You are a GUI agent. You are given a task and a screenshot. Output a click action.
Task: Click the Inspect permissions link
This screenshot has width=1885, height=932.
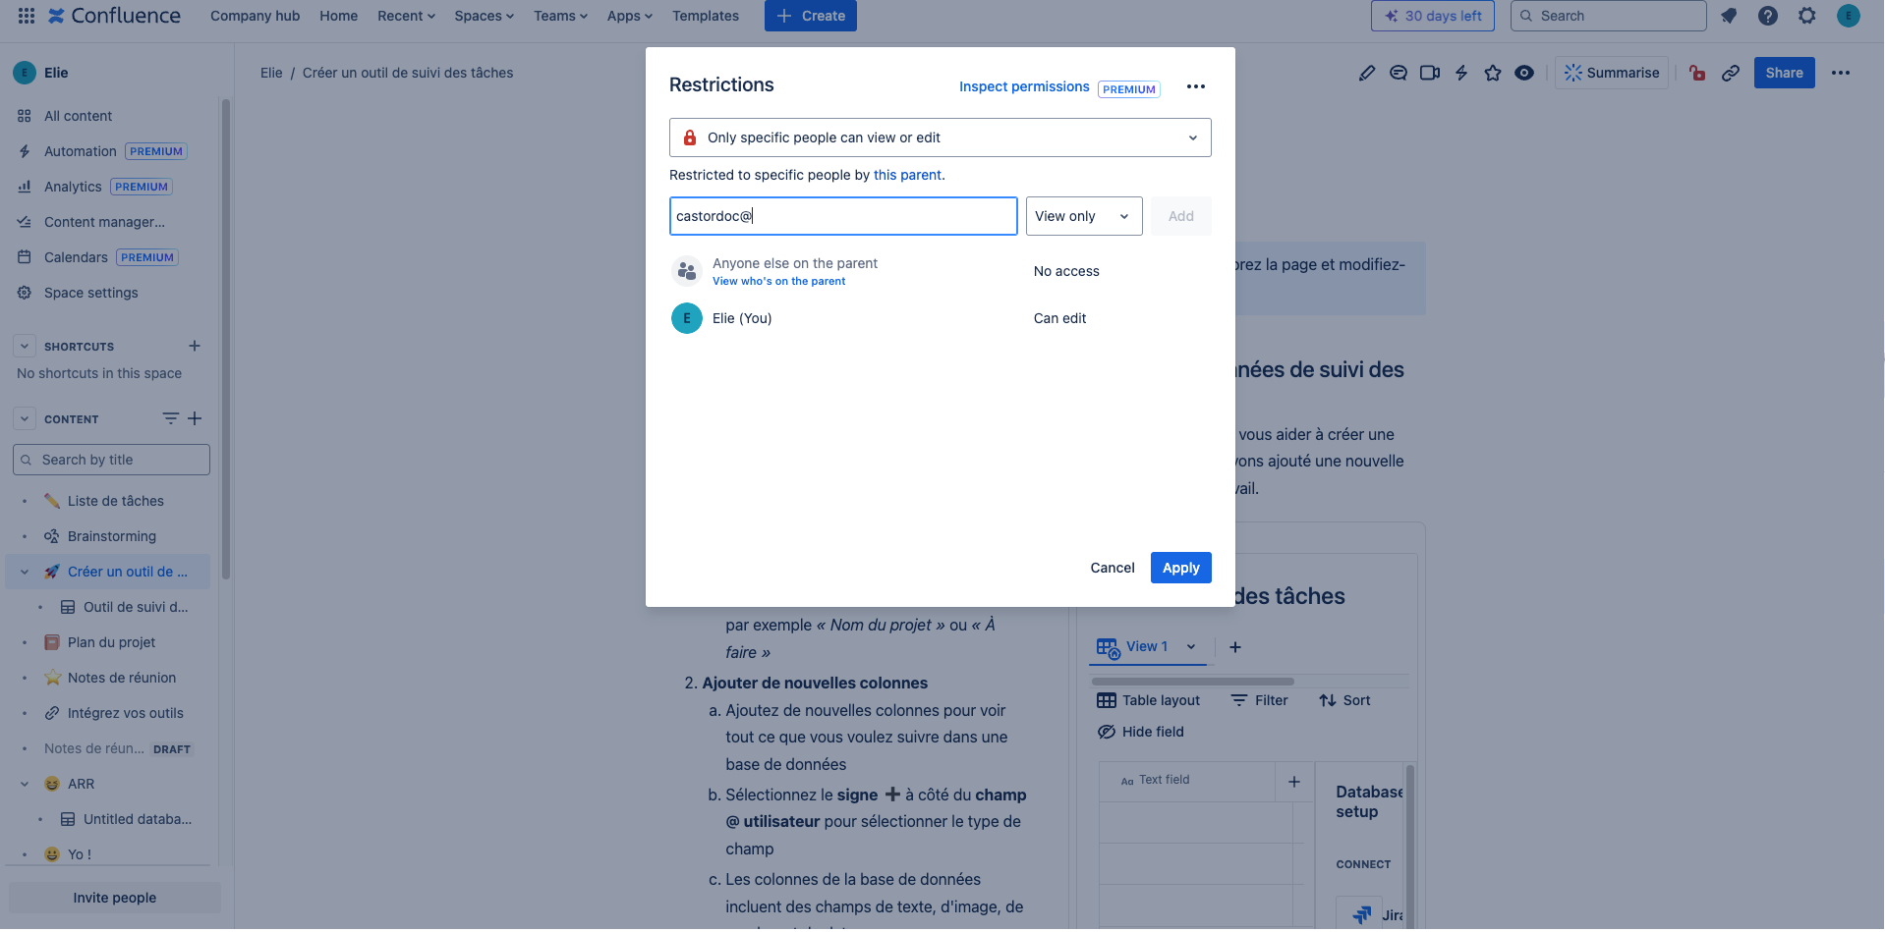click(1023, 86)
